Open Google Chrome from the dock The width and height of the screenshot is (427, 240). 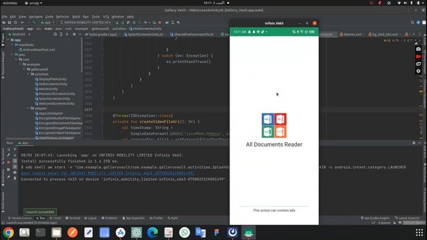coord(8,233)
